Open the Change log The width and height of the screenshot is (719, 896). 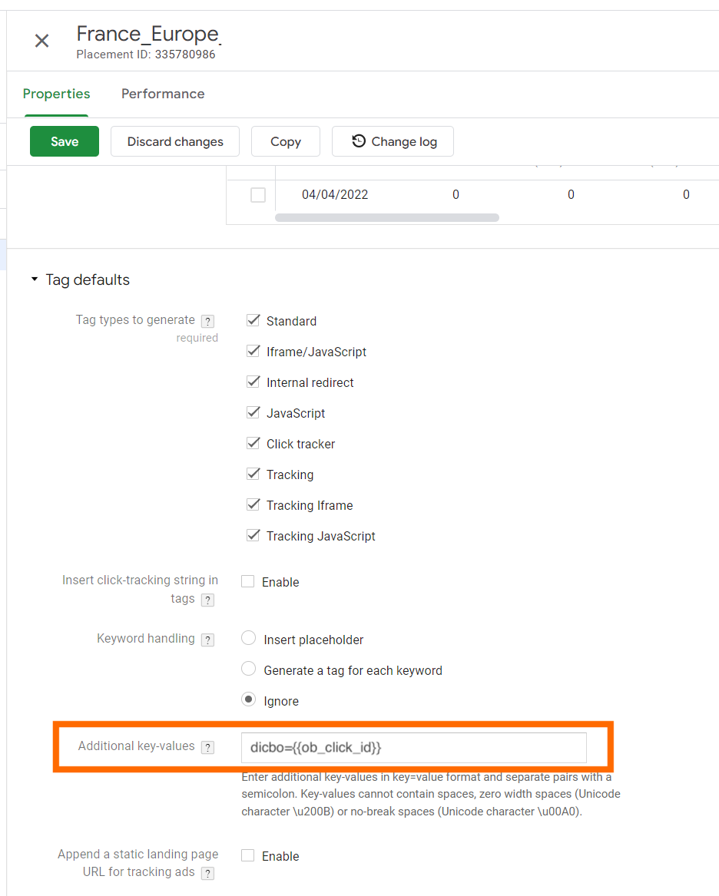(x=393, y=141)
